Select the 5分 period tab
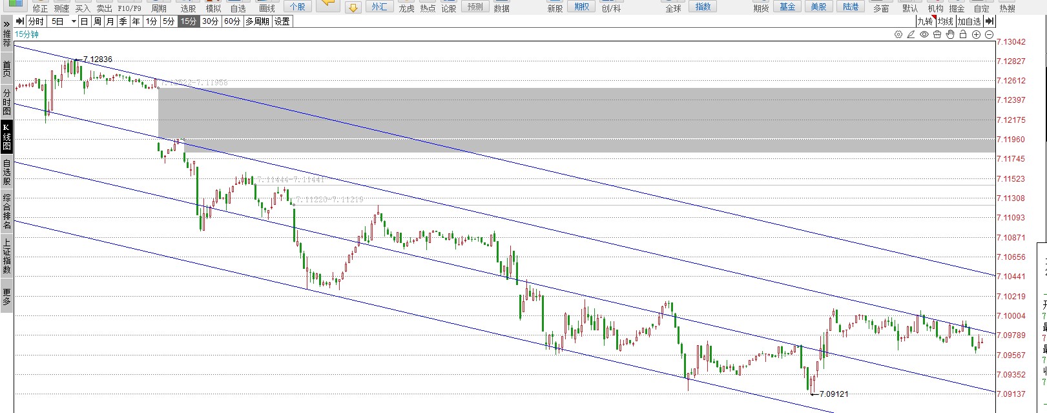This screenshot has height=413, width=1047. (168, 21)
